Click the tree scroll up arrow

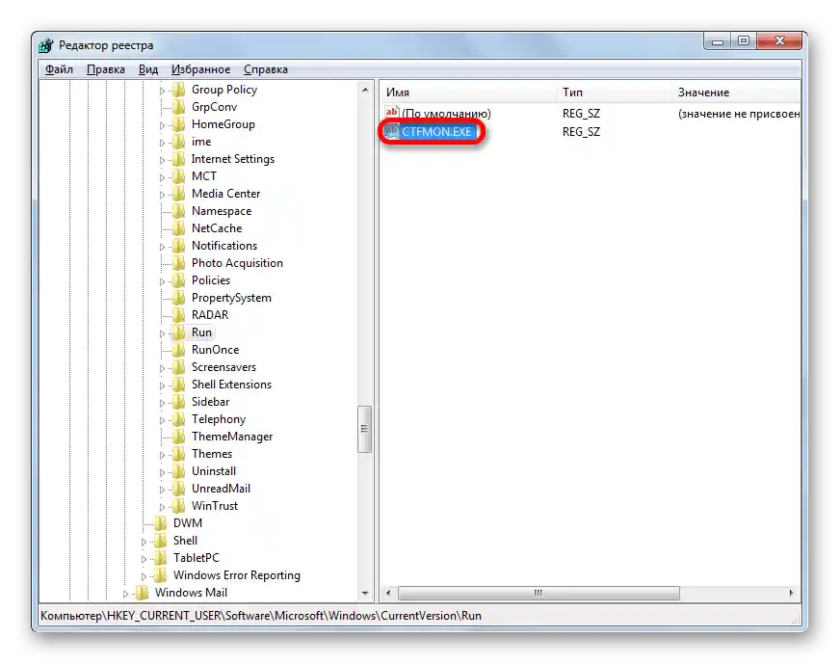pyautogui.click(x=365, y=90)
